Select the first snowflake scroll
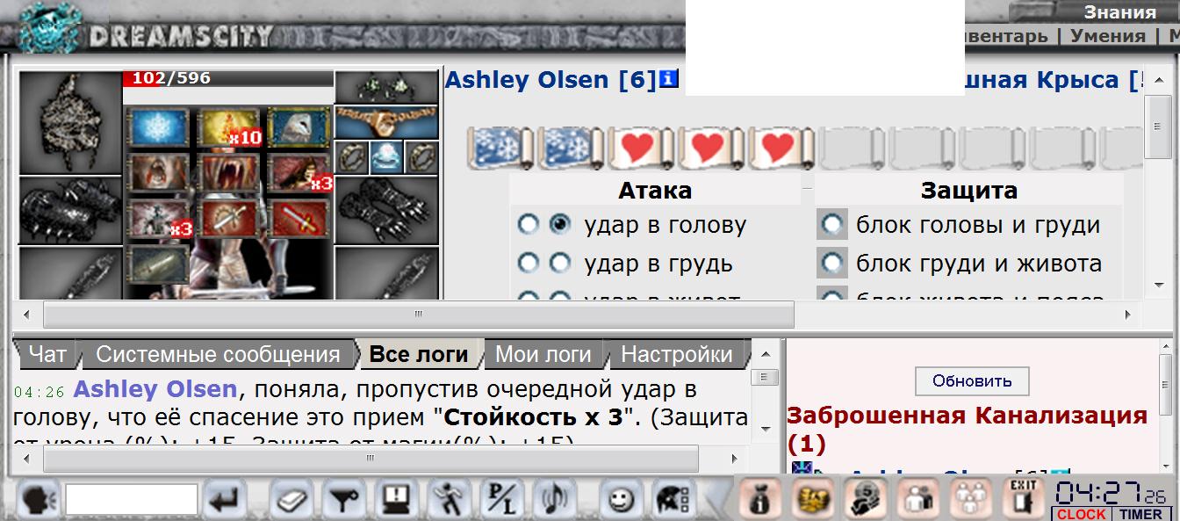This screenshot has height=521, width=1180. point(500,148)
